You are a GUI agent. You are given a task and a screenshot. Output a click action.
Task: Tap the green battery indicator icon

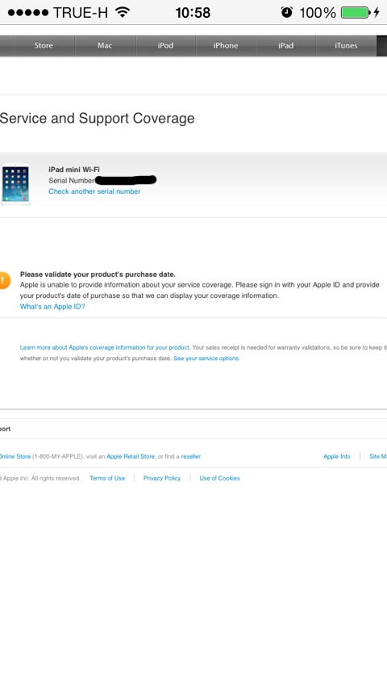pos(356,12)
